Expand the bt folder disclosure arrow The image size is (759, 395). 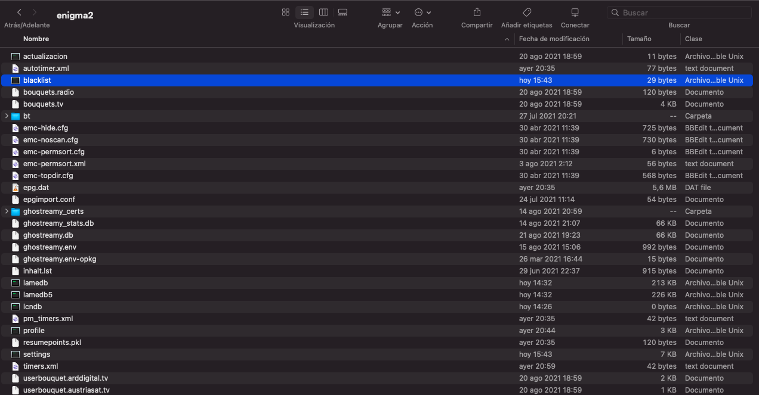7,116
